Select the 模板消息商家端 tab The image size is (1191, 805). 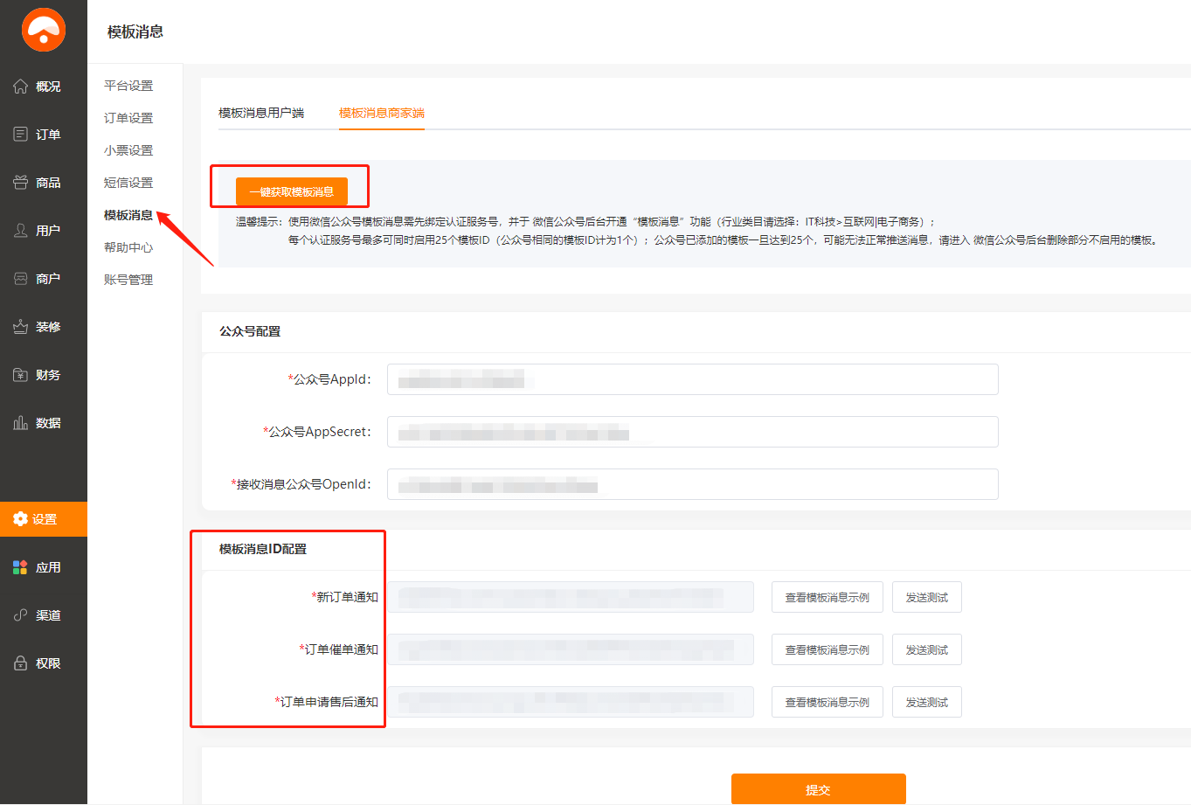[x=382, y=113]
